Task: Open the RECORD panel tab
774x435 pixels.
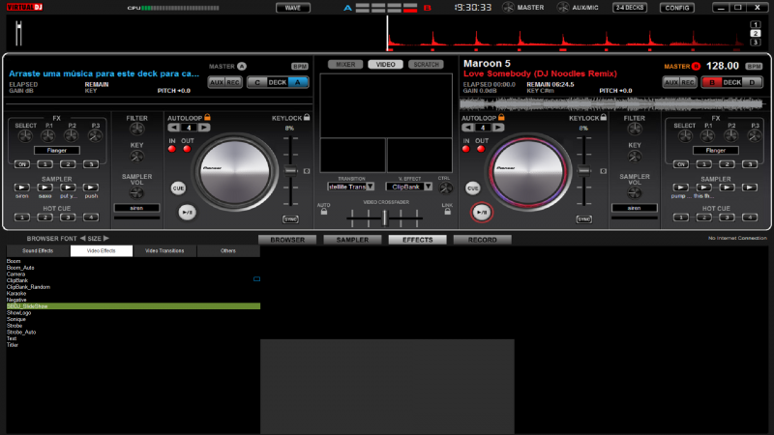Action: click(482, 240)
